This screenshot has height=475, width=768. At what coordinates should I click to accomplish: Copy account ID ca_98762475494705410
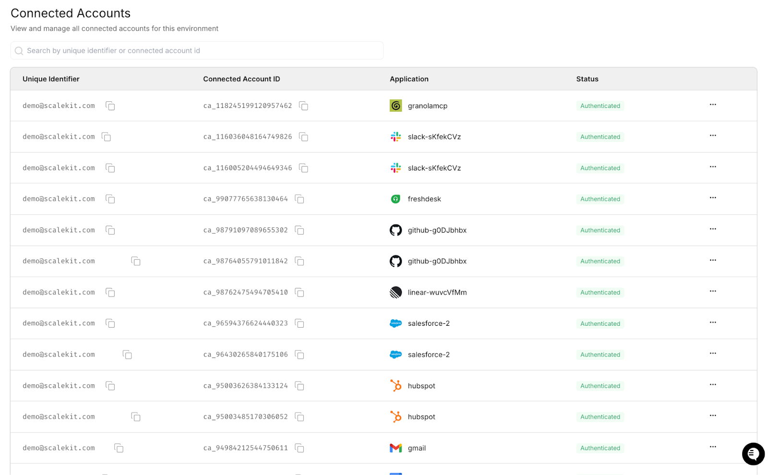pos(300,292)
